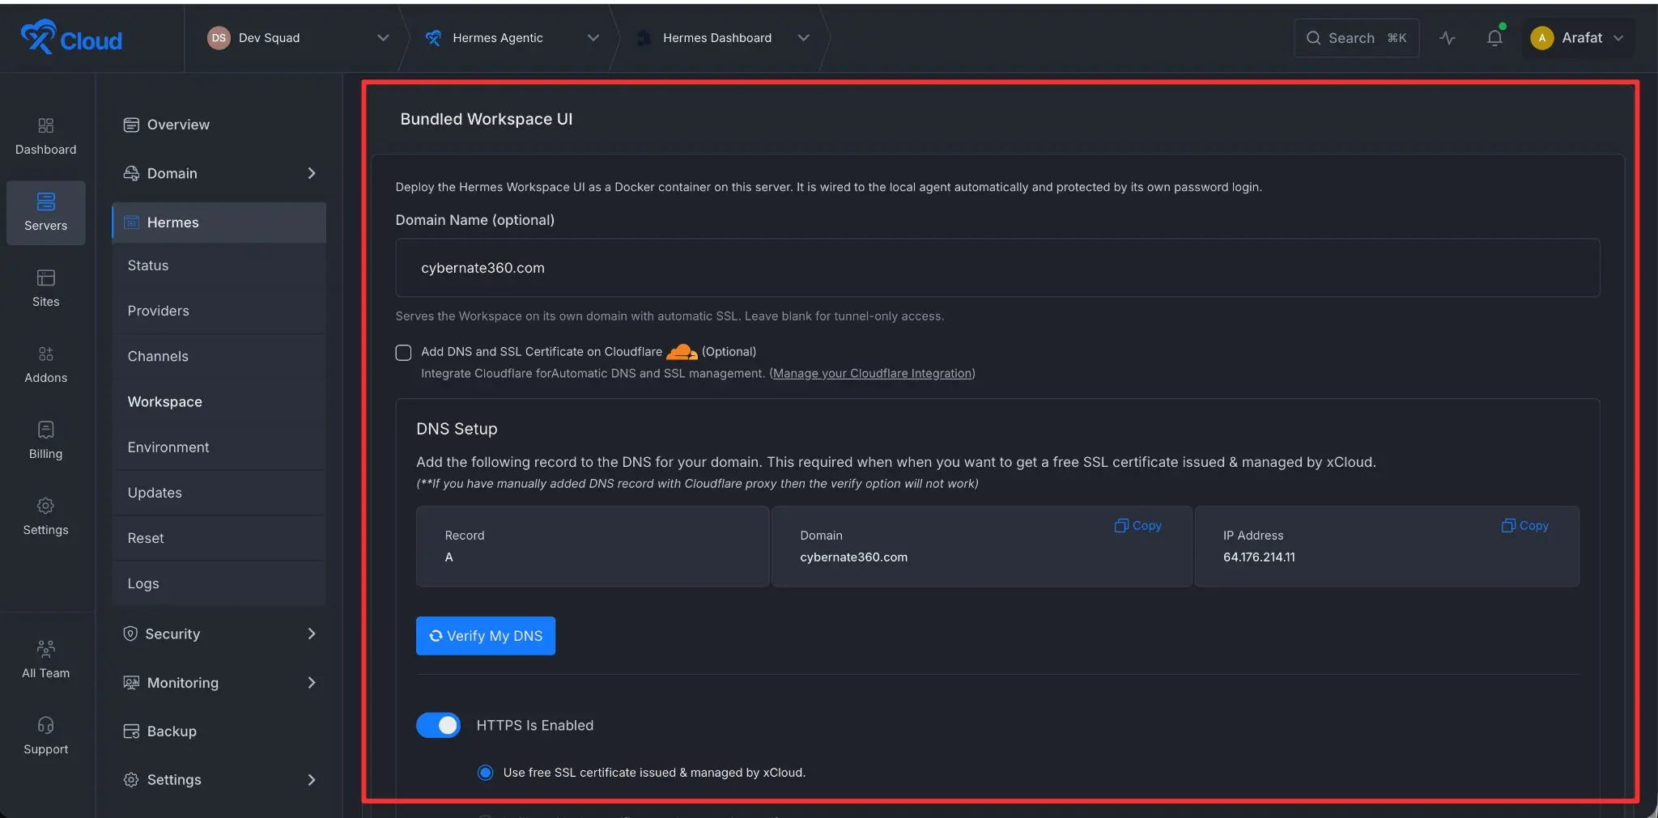1658x818 pixels.
Task: Click the Hermes Dashboard site icon
Action: pyautogui.click(x=644, y=38)
